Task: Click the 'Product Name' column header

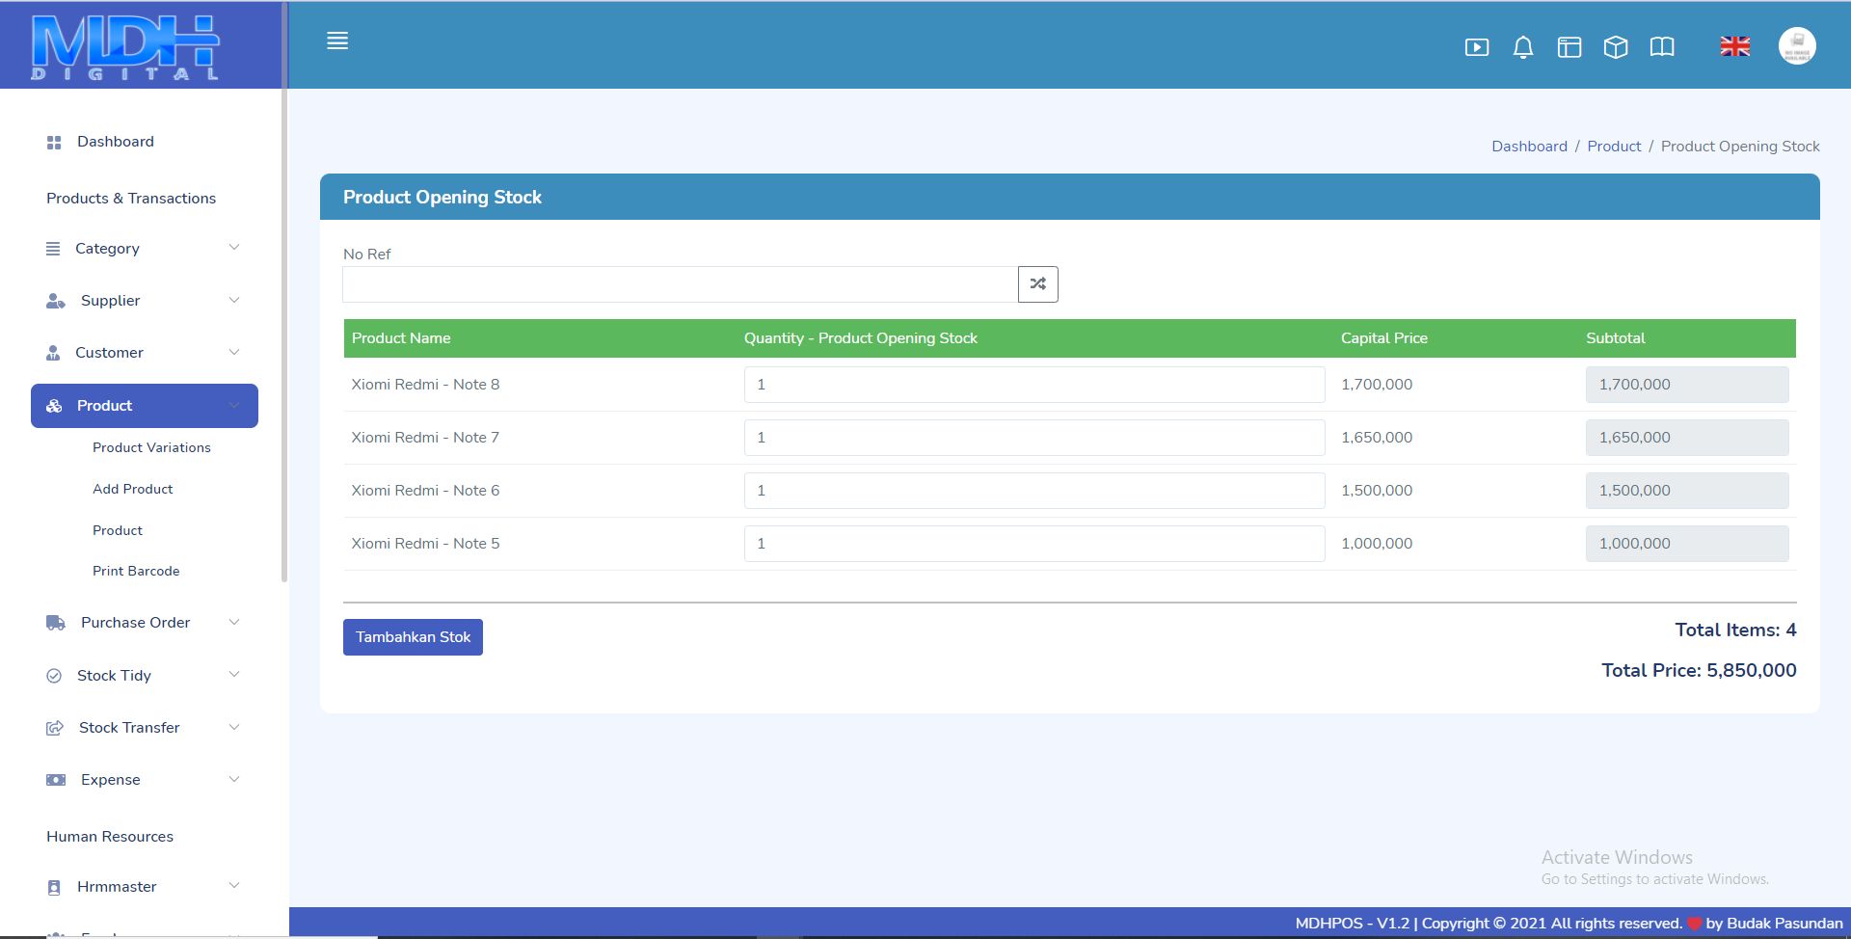Action: pos(401,338)
